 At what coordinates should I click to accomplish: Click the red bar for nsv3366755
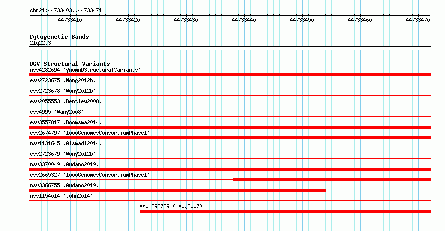(x=177, y=190)
